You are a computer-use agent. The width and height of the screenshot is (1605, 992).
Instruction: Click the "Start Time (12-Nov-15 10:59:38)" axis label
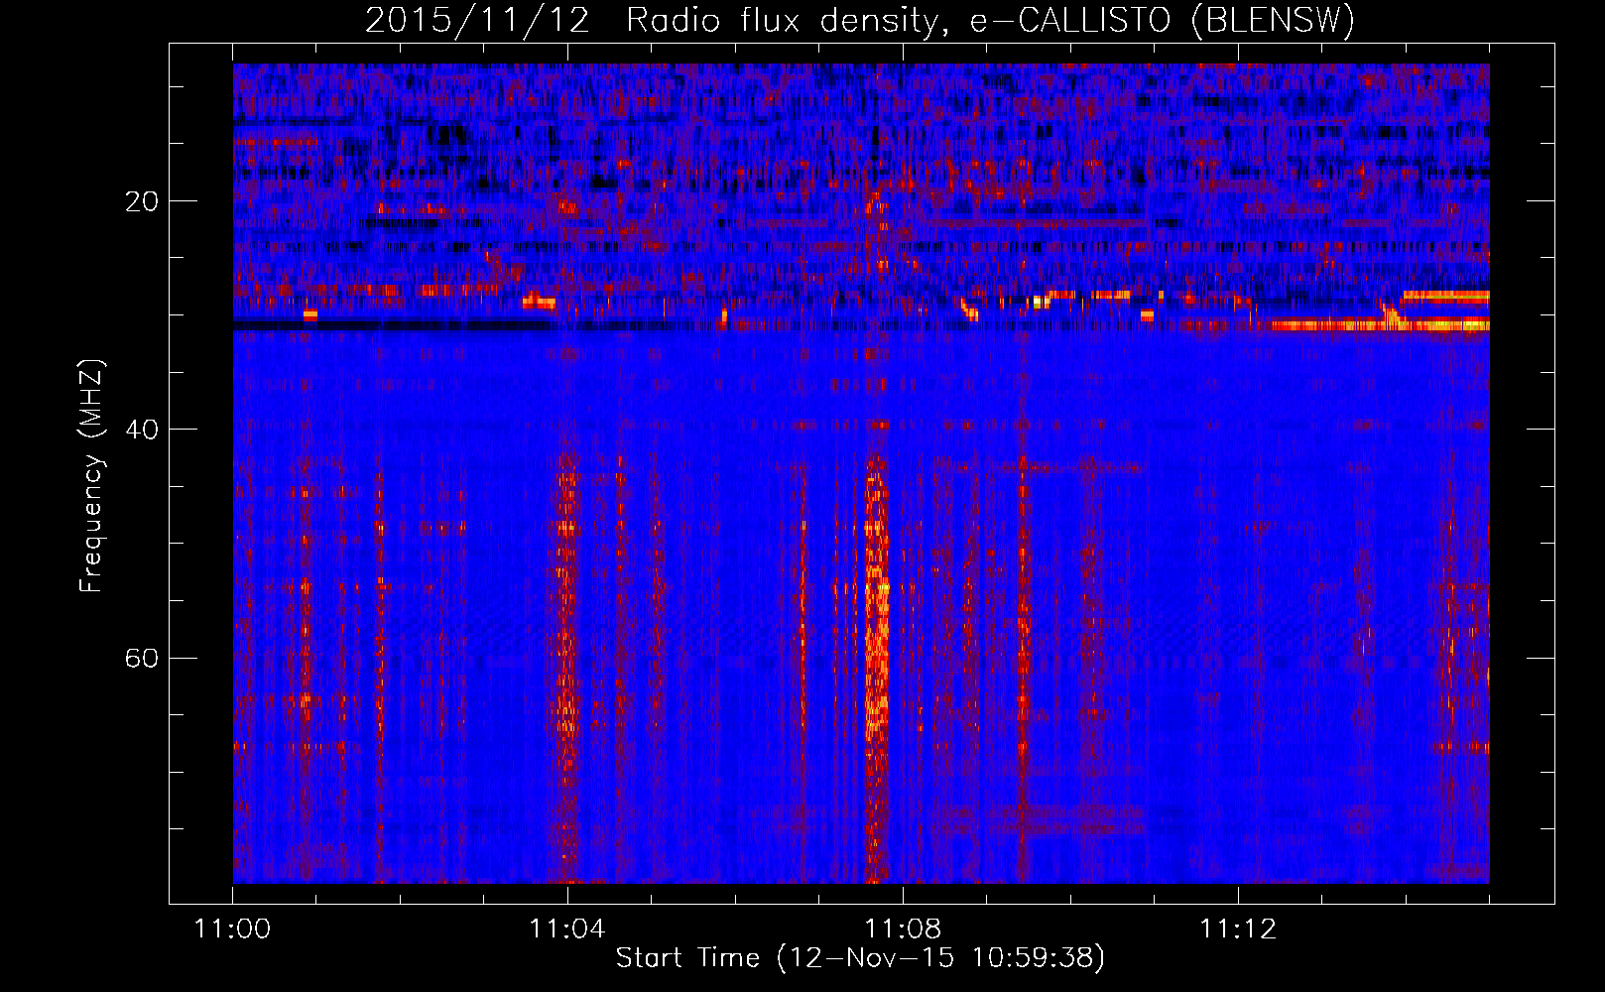tap(860, 957)
